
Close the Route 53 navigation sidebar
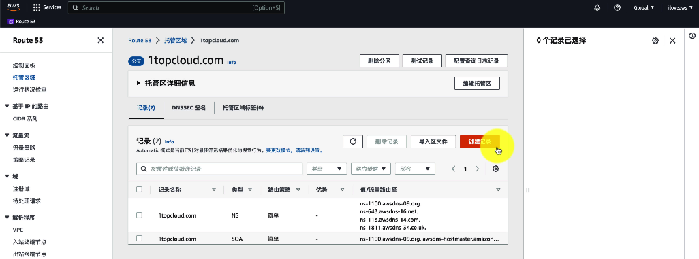click(x=100, y=40)
